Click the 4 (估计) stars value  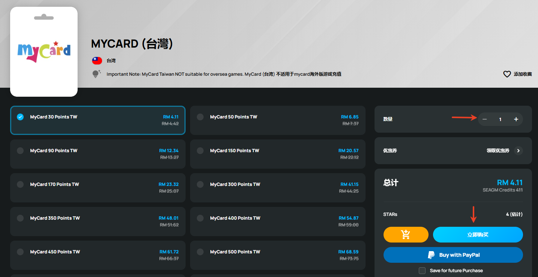514,214
